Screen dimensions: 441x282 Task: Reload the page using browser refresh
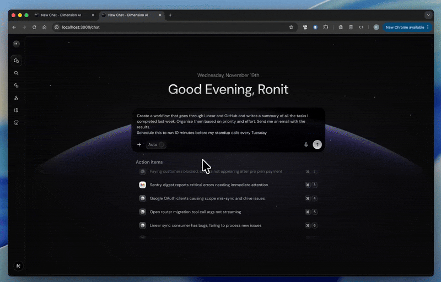pos(34,27)
